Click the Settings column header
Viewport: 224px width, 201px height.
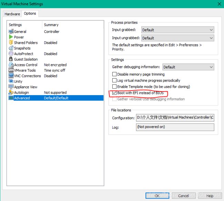click(x=15, y=25)
